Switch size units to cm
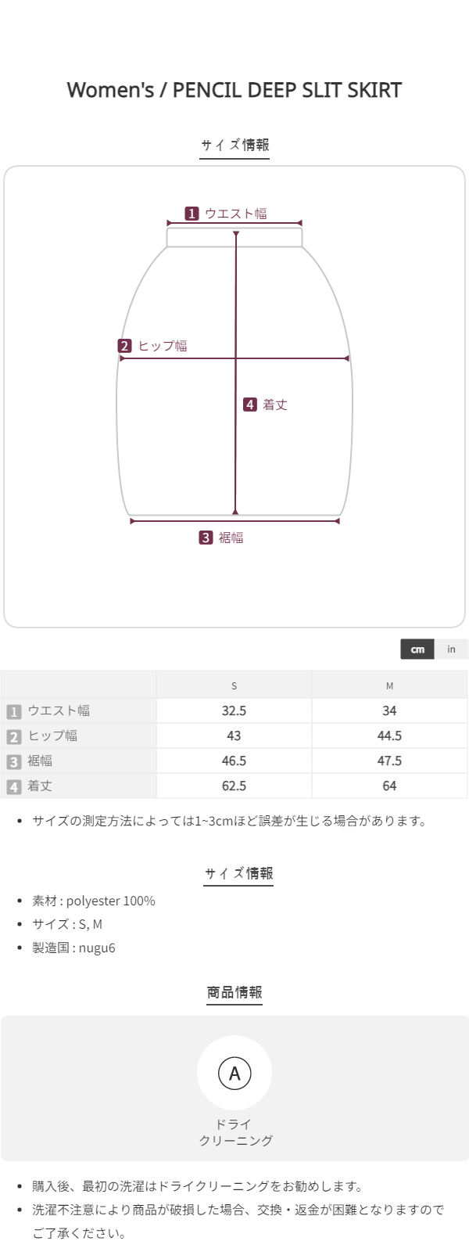Screen dimensions: 469x1259 417,649
